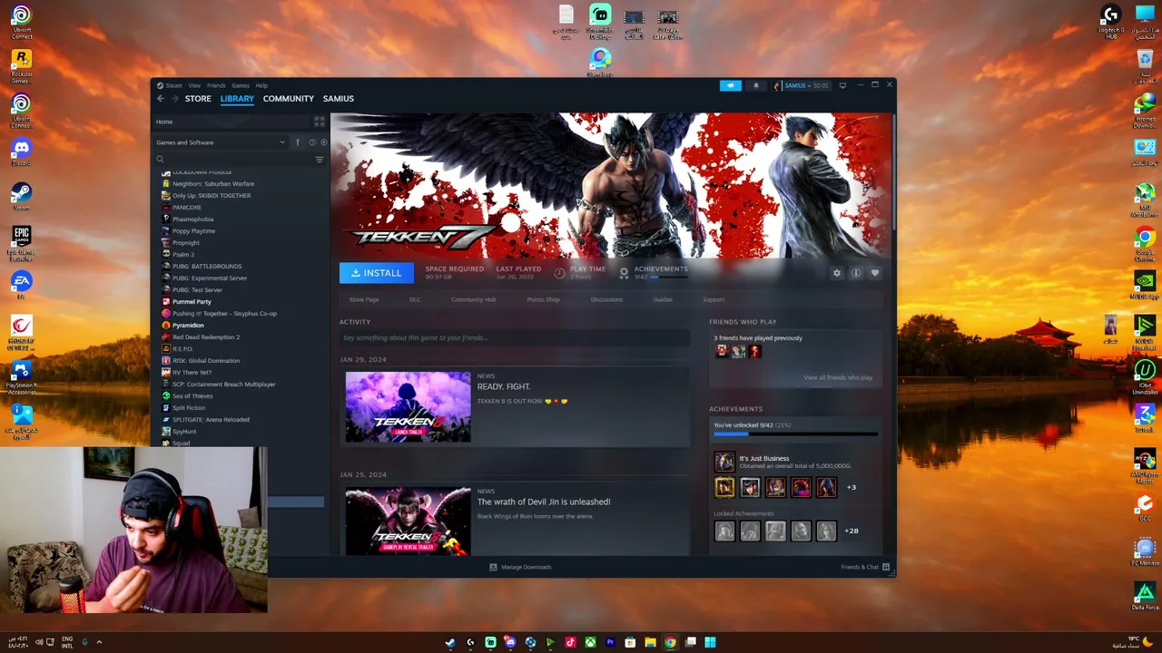Toggle sort order up-arrow in library sidebar
This screenshot has width=1162, height=653.
tap(297, 142)
